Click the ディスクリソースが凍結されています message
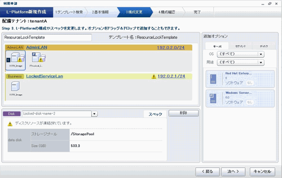 pos(44,124)
